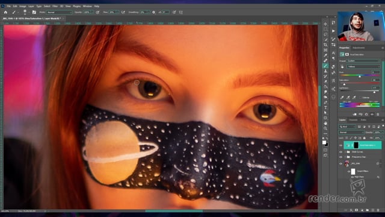Screen dimensions: 385x217
Task: Lock all layer attributes icon
Action: click(x=365, y=138)
